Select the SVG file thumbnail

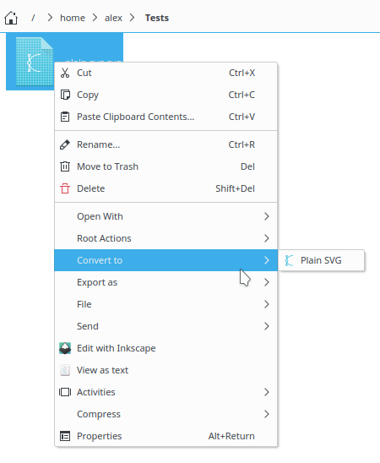pyautogui.click(x=35, y=62)
